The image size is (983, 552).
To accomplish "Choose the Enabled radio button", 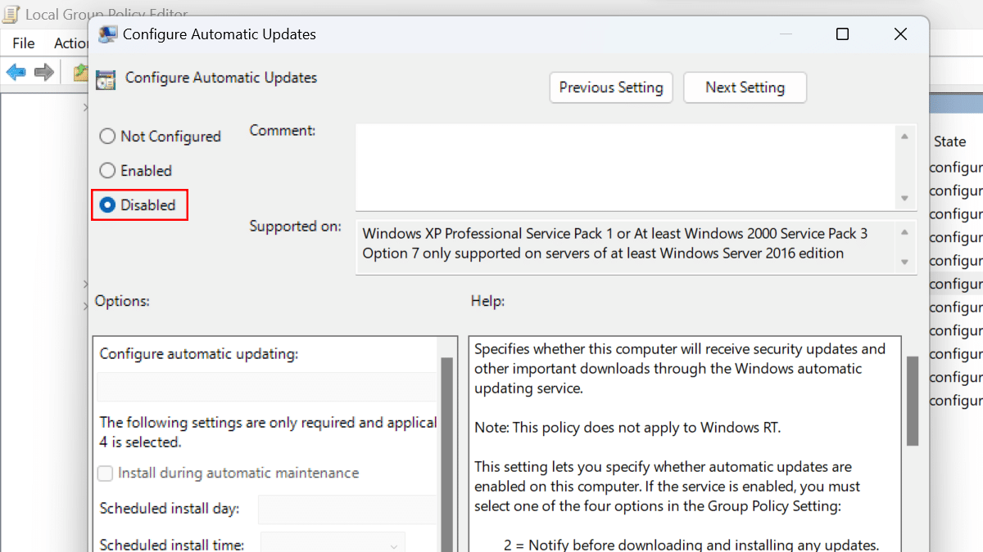I will [107, 171].
